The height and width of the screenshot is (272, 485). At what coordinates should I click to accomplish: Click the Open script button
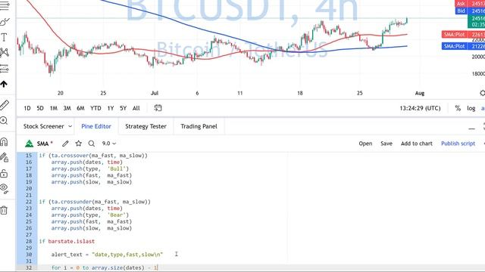[365, 144]
